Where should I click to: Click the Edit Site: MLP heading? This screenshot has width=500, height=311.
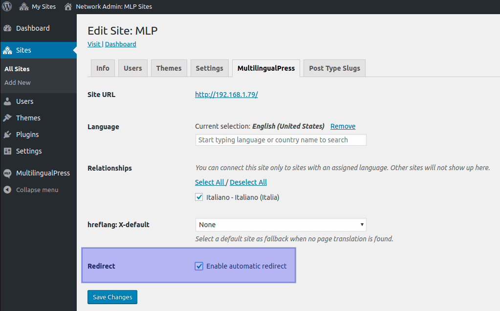123,31
